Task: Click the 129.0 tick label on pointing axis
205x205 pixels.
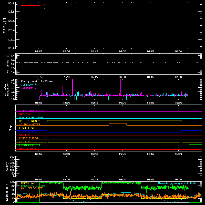Action: click(11, 3)
